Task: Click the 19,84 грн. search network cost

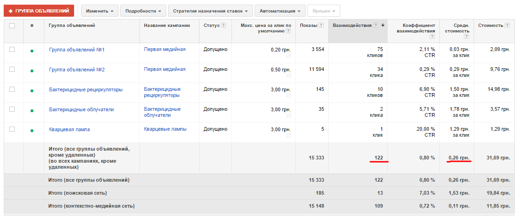Action: 499,193
